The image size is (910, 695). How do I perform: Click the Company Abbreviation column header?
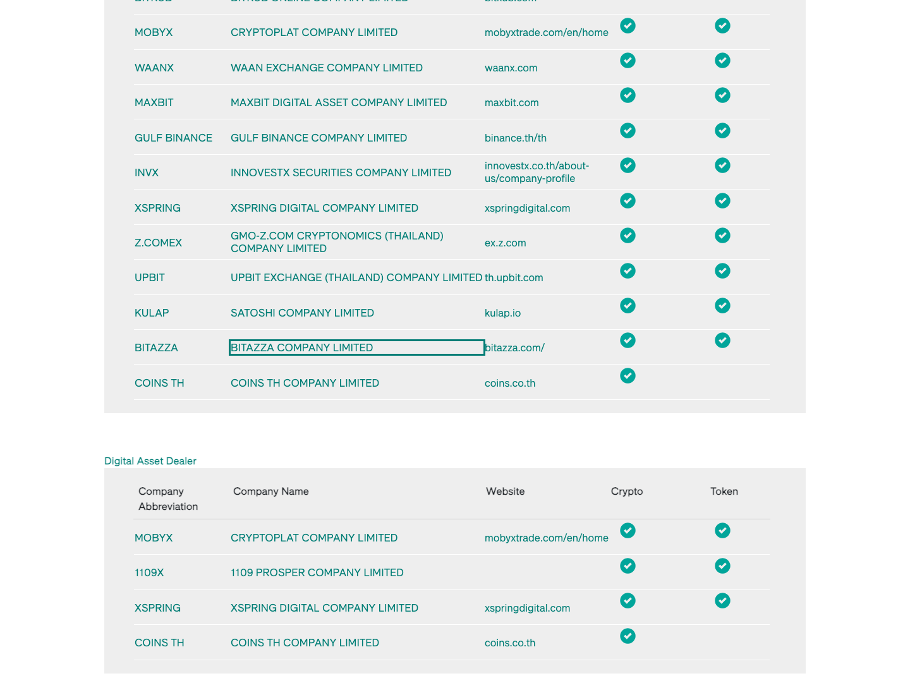[168, 499]
